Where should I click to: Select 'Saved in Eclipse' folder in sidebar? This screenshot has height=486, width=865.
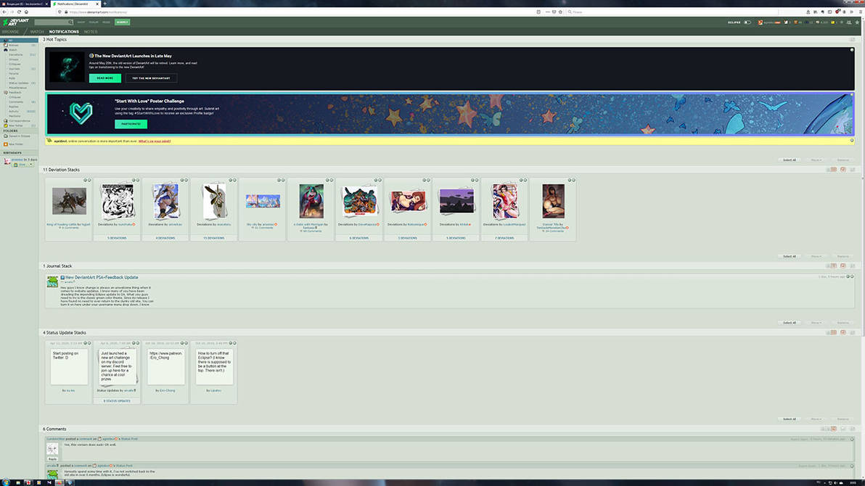point(20,136)
